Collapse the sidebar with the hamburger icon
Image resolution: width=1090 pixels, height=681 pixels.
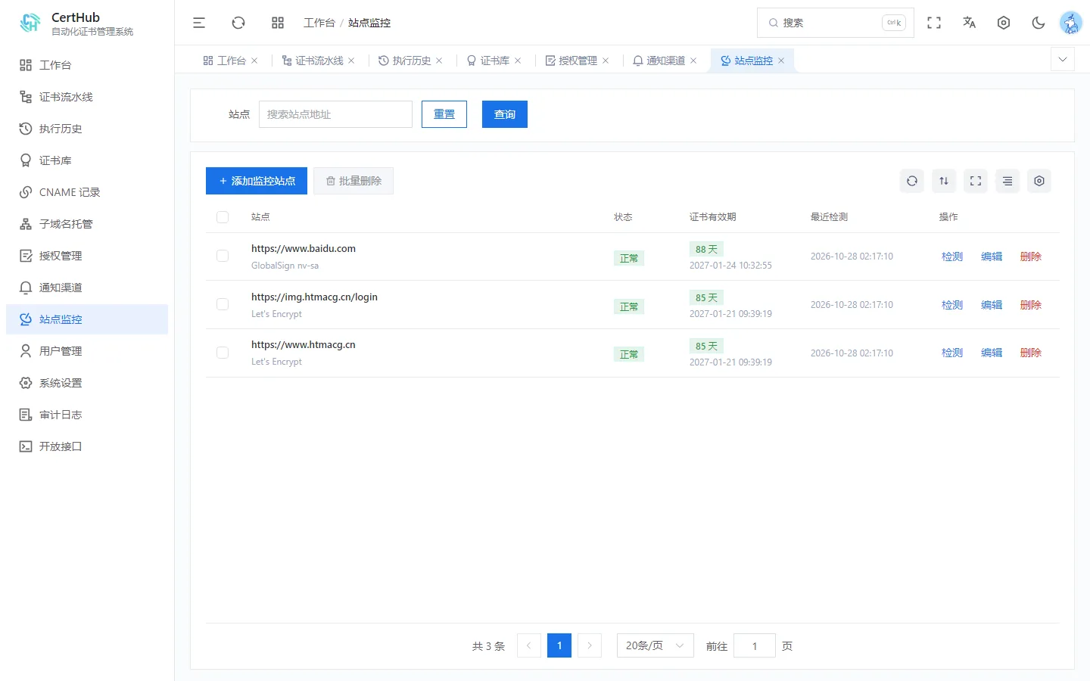coord(199,23)
